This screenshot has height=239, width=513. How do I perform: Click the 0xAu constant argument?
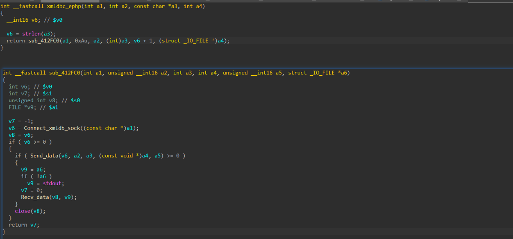(x=81, y=41)
